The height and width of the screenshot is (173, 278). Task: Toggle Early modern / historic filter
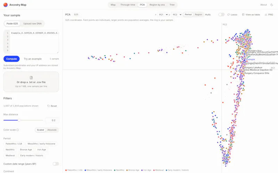click(32, 155)
